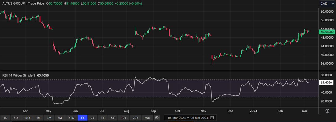Click the 20.0000 RSI axis label
336x122 pixels.
[326, 101]
